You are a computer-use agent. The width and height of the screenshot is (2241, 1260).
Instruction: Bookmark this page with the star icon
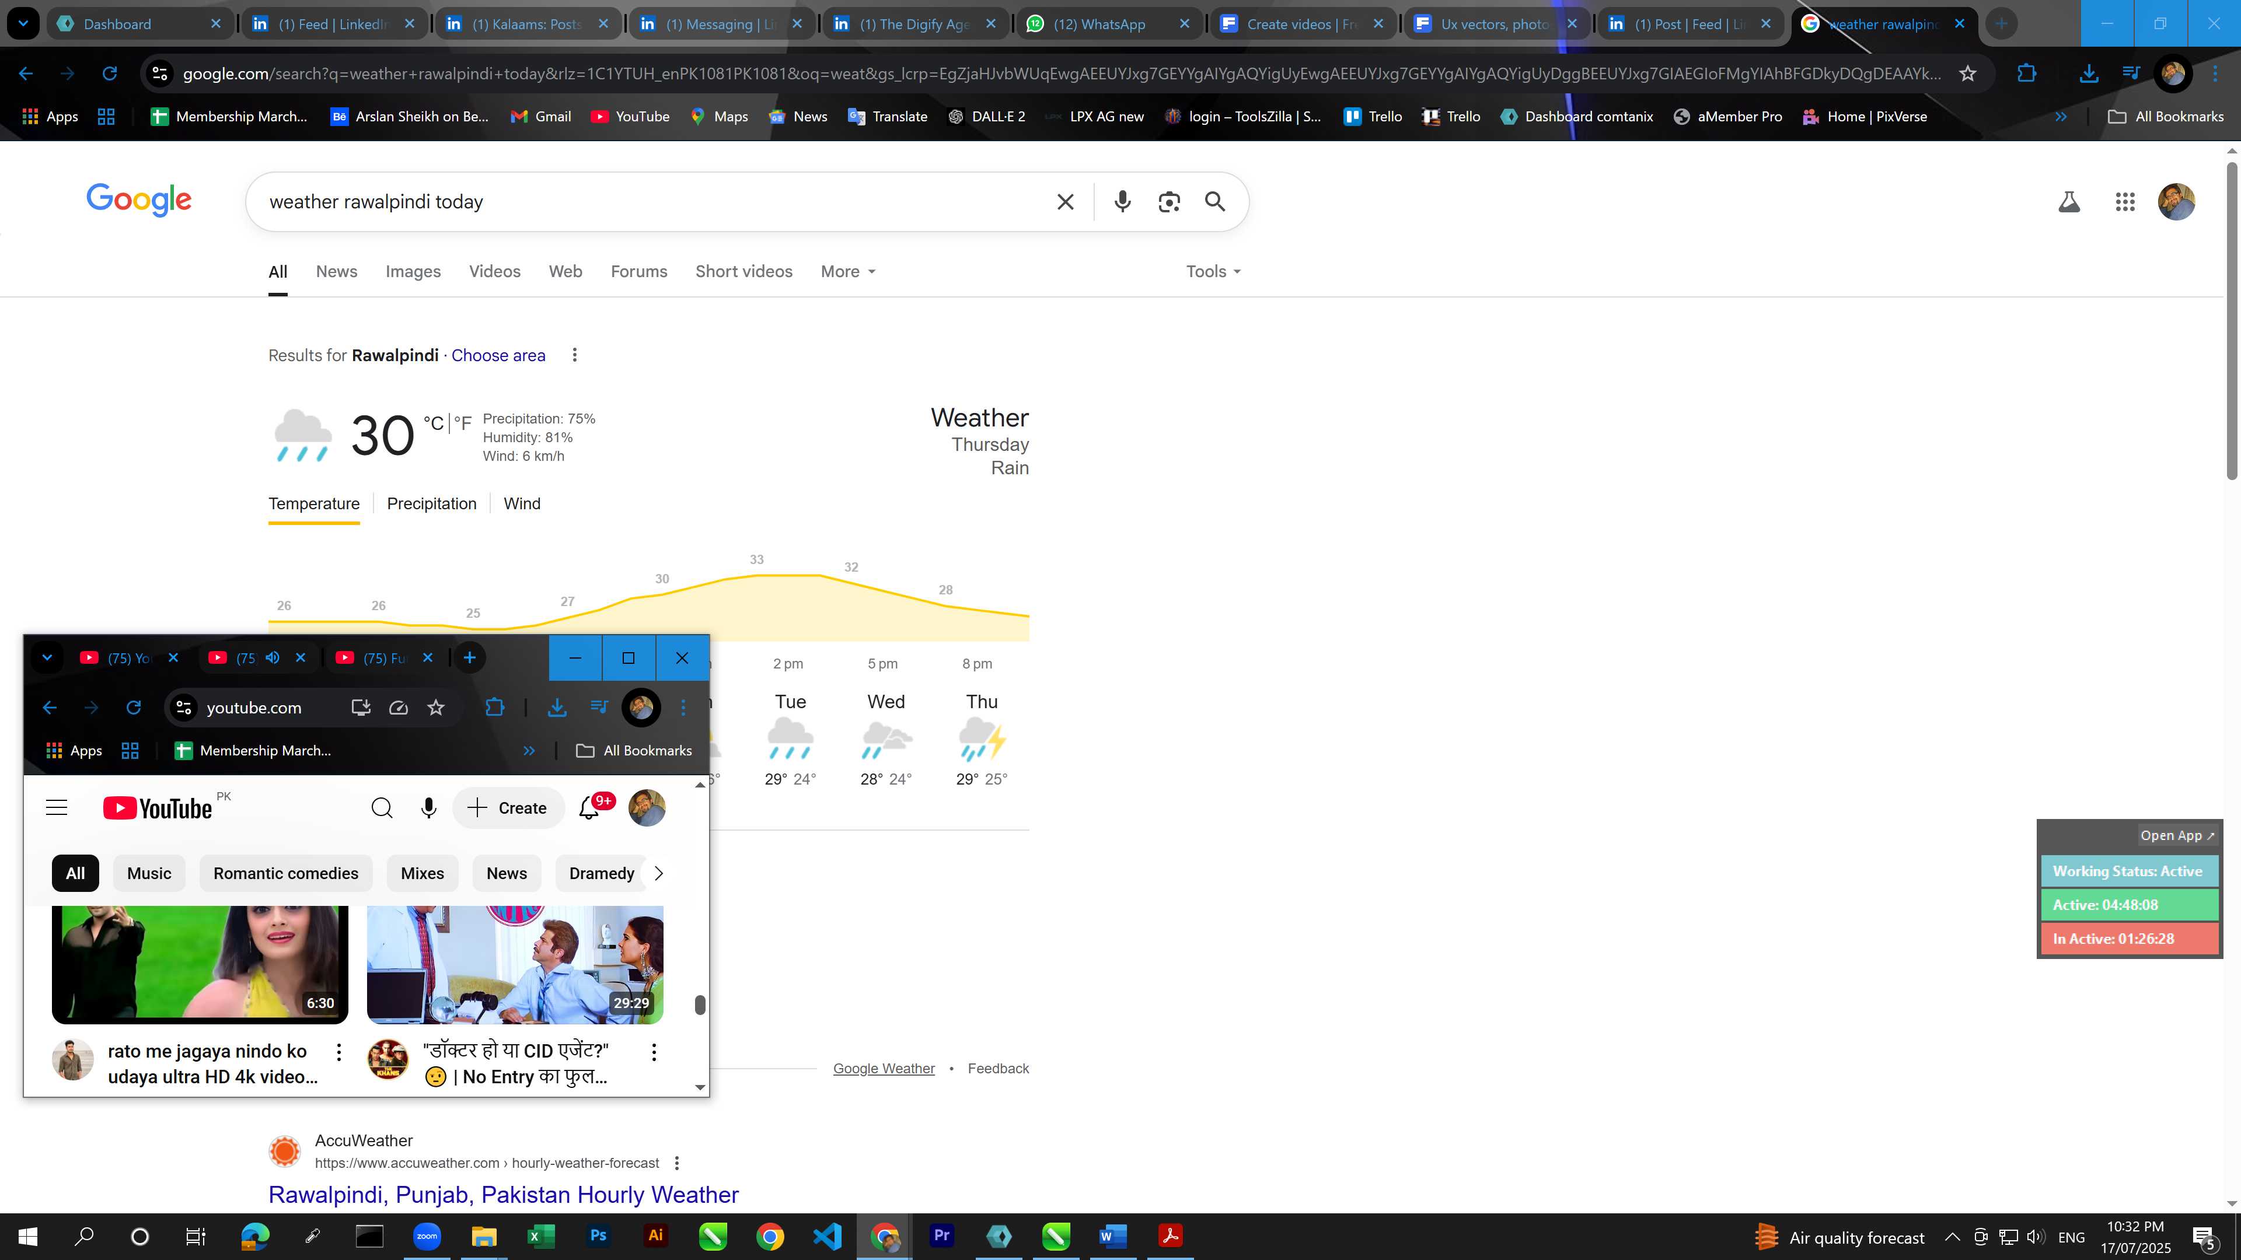click(1968, 74)
